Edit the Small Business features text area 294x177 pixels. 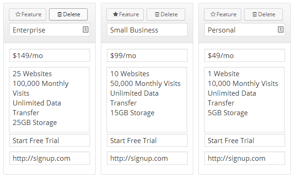click(x=147, y=100)
